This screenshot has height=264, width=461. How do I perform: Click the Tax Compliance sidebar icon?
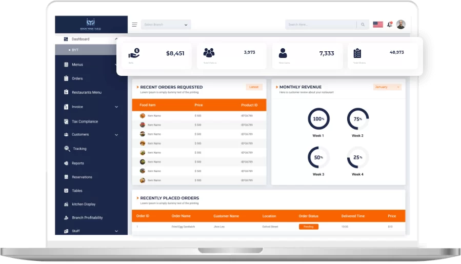pos(66,121)
